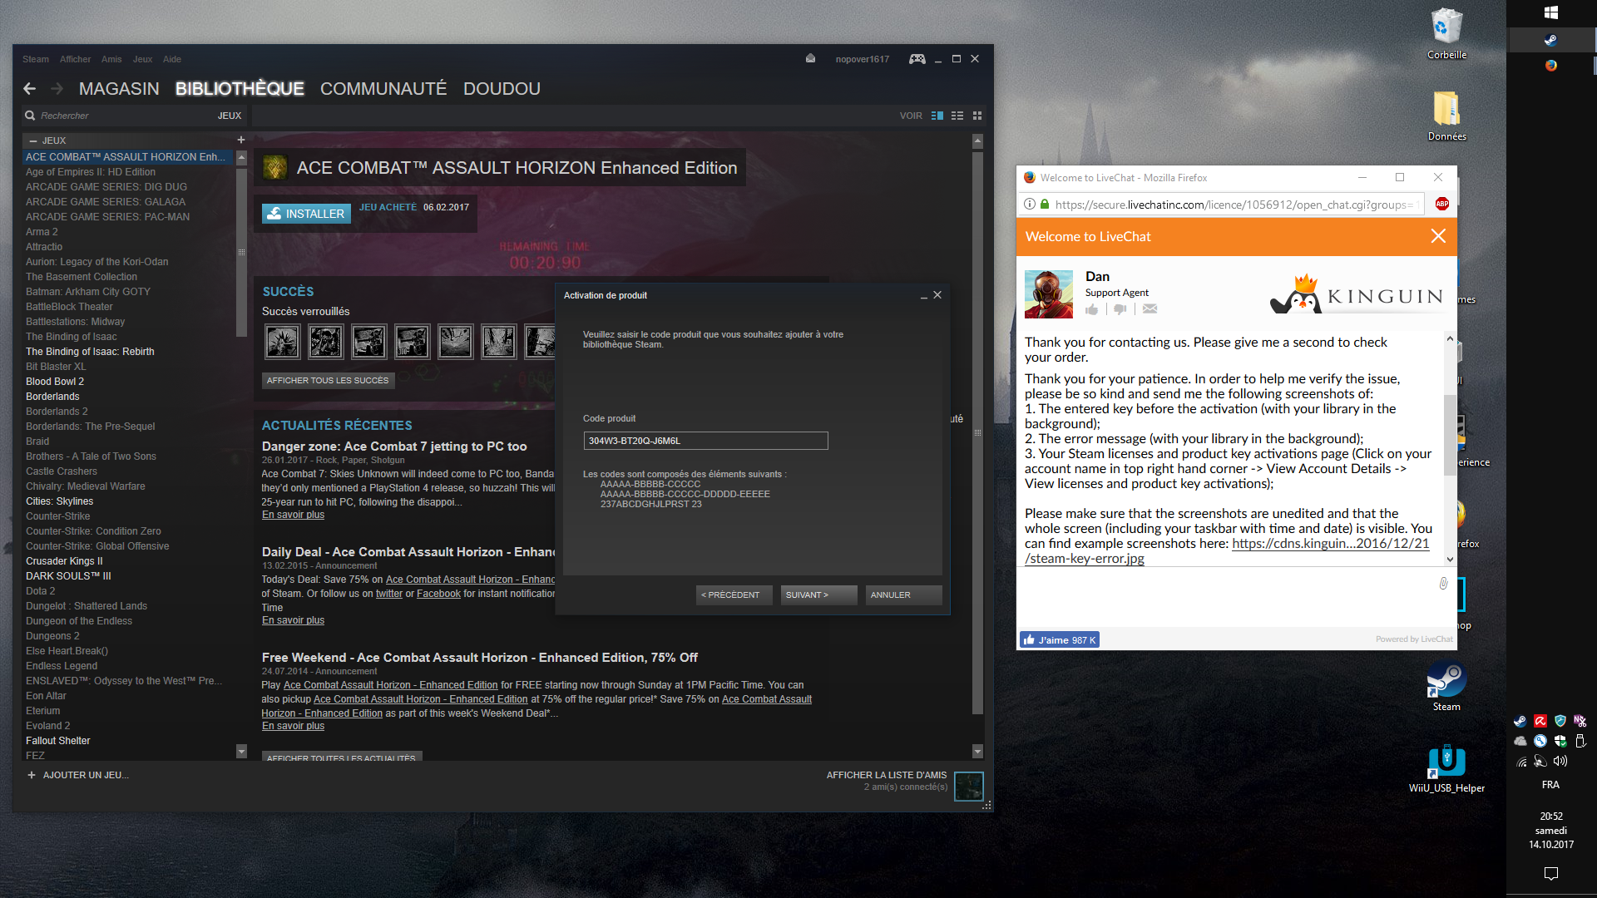
Task: Open the WiiU_USB_Helper desktop shortcut
Action: [x=1446, y=767]
